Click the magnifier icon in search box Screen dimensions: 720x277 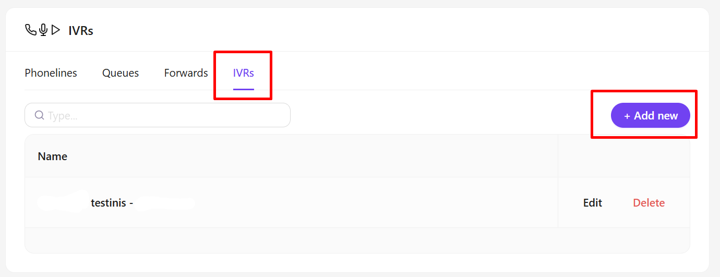pyautogui.click(x=39, y=115)
